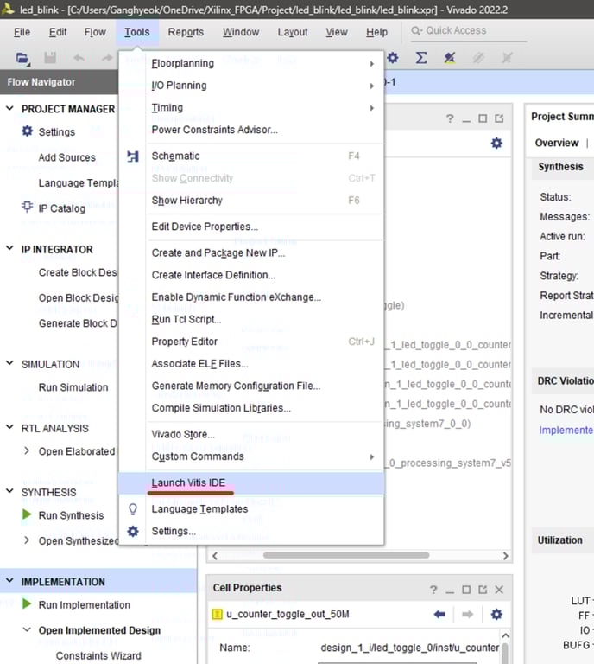Click Add Sources in Flow Navigator

click(x=66, y=157)
